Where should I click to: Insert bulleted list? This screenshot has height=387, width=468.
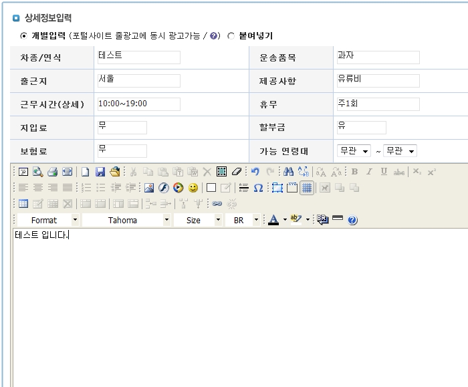(x=101, y=188)
